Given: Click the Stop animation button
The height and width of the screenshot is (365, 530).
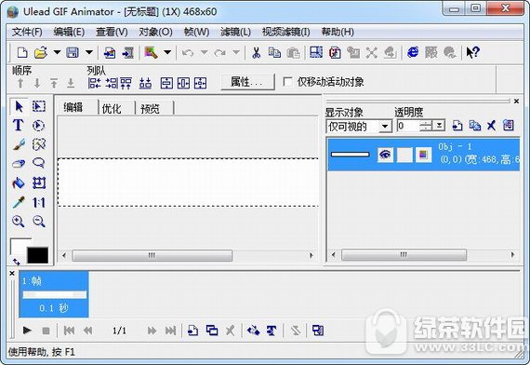Looking at the screenshot, I should coord(46,331).
